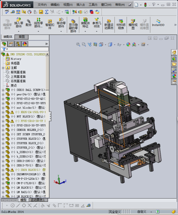Image resolution: width=178 pixels, height=215 pixels.
Task: Select the History tree item
Action: 16,59
